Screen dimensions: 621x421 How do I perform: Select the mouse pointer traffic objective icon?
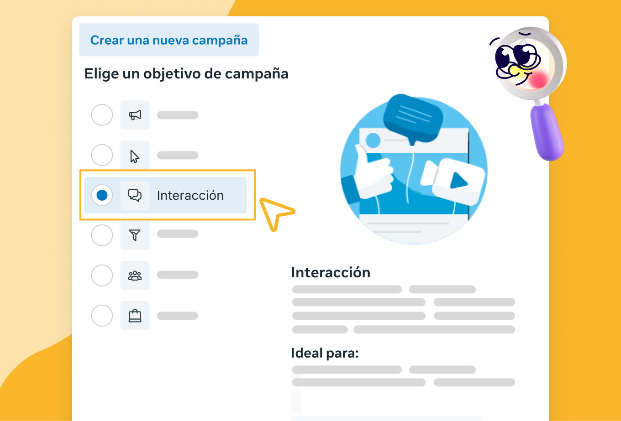point(135,156)
